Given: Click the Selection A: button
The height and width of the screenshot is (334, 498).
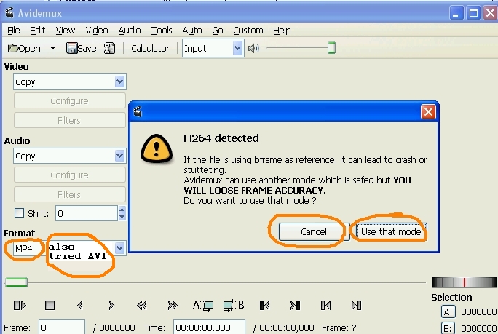Looking at the screenshot, I should pyautogui.click(x=448, y=312).
